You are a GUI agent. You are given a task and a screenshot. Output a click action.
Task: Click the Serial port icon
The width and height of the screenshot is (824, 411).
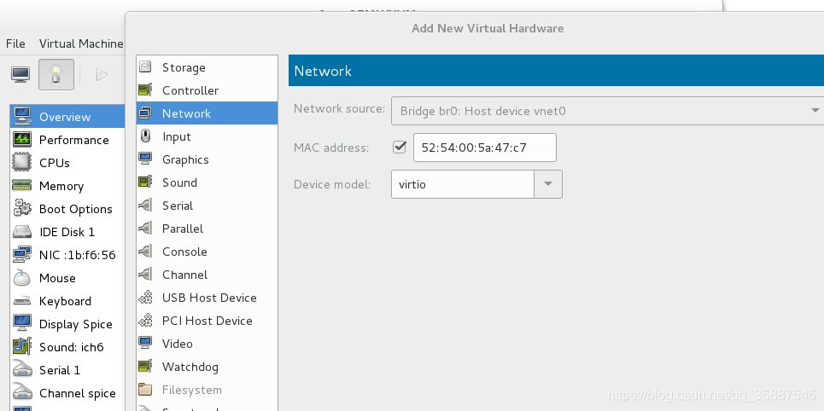(x=145, y=205)
